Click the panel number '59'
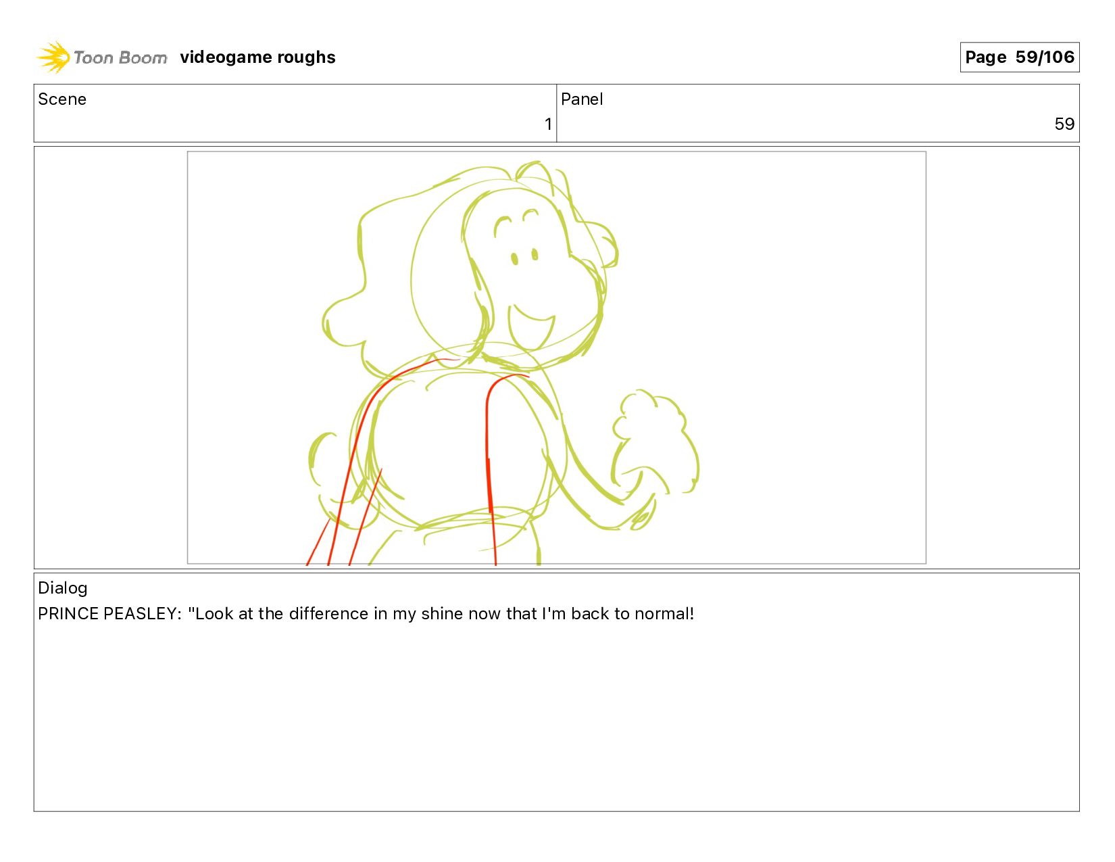Image resolution: width=1115 pixels, height=862 pixels. pos(1064,124)
